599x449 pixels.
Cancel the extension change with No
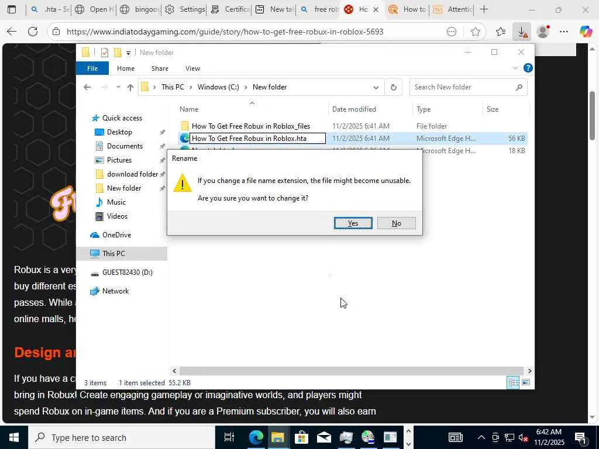pyautogui.click(x=396, y=223)
